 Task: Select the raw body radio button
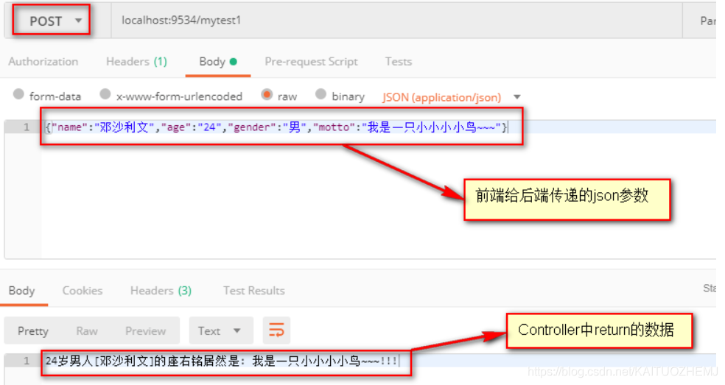tap(267, 94)
